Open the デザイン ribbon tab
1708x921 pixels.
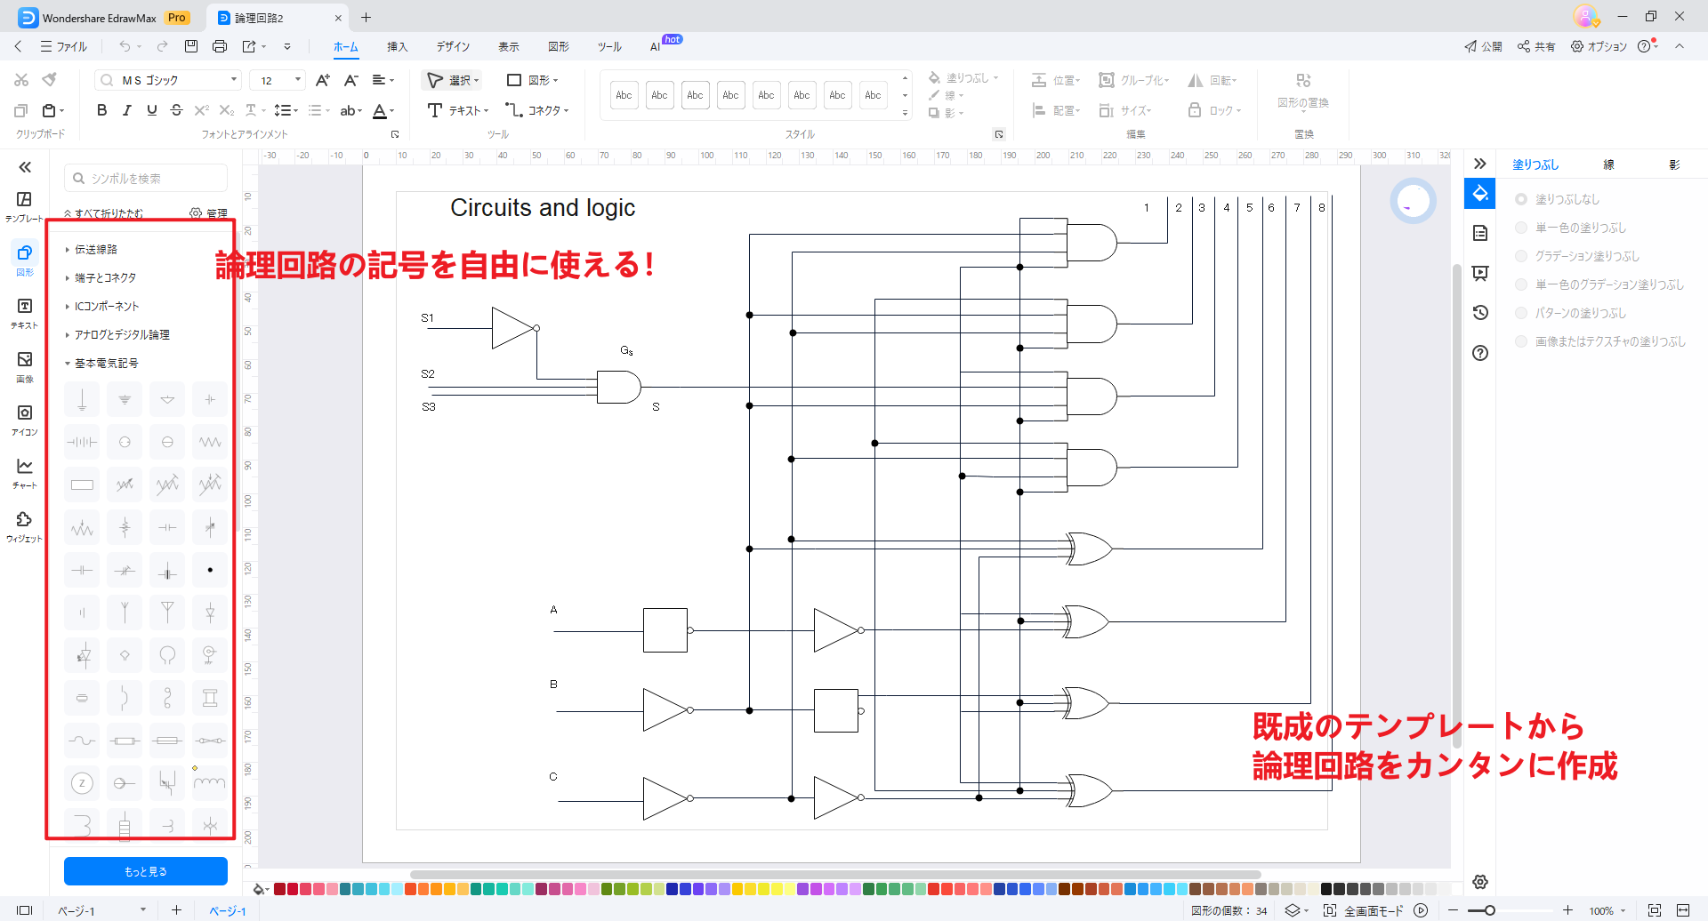[453, 46]
